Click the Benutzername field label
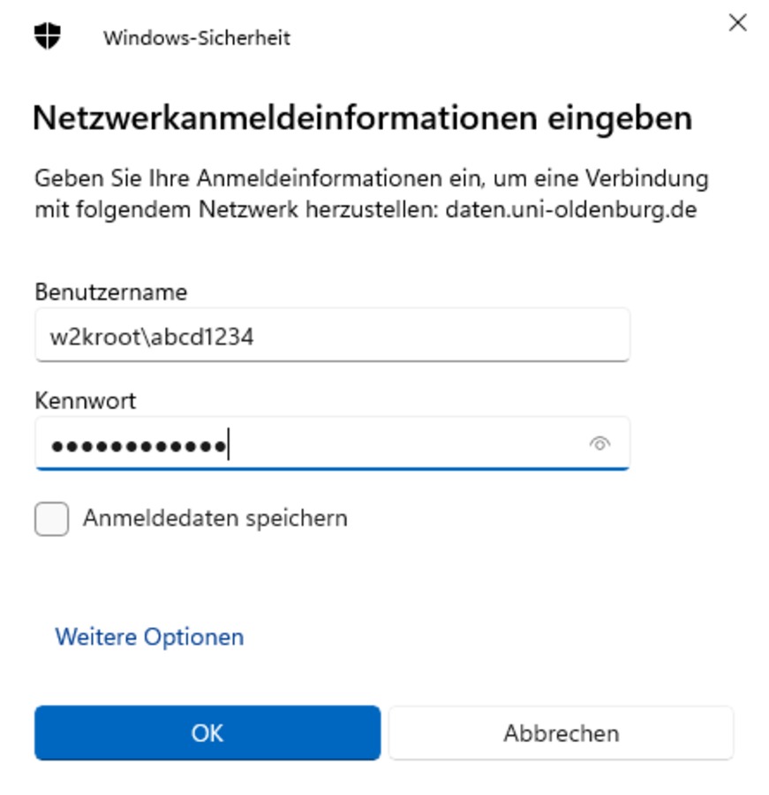Viewport: 769px width, 795px height. [111, 291]
